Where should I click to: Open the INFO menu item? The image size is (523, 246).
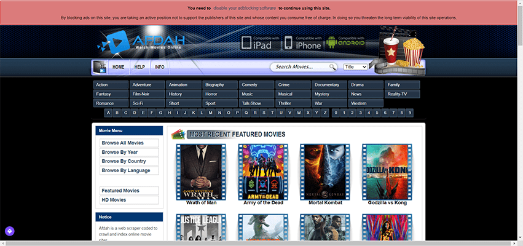pos(159,67)
